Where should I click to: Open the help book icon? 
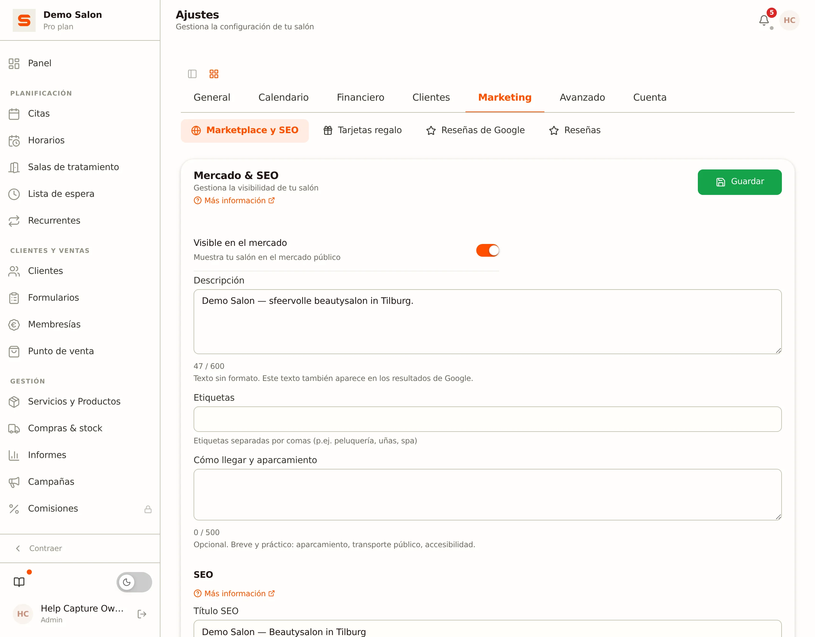(x=19, y=582)
